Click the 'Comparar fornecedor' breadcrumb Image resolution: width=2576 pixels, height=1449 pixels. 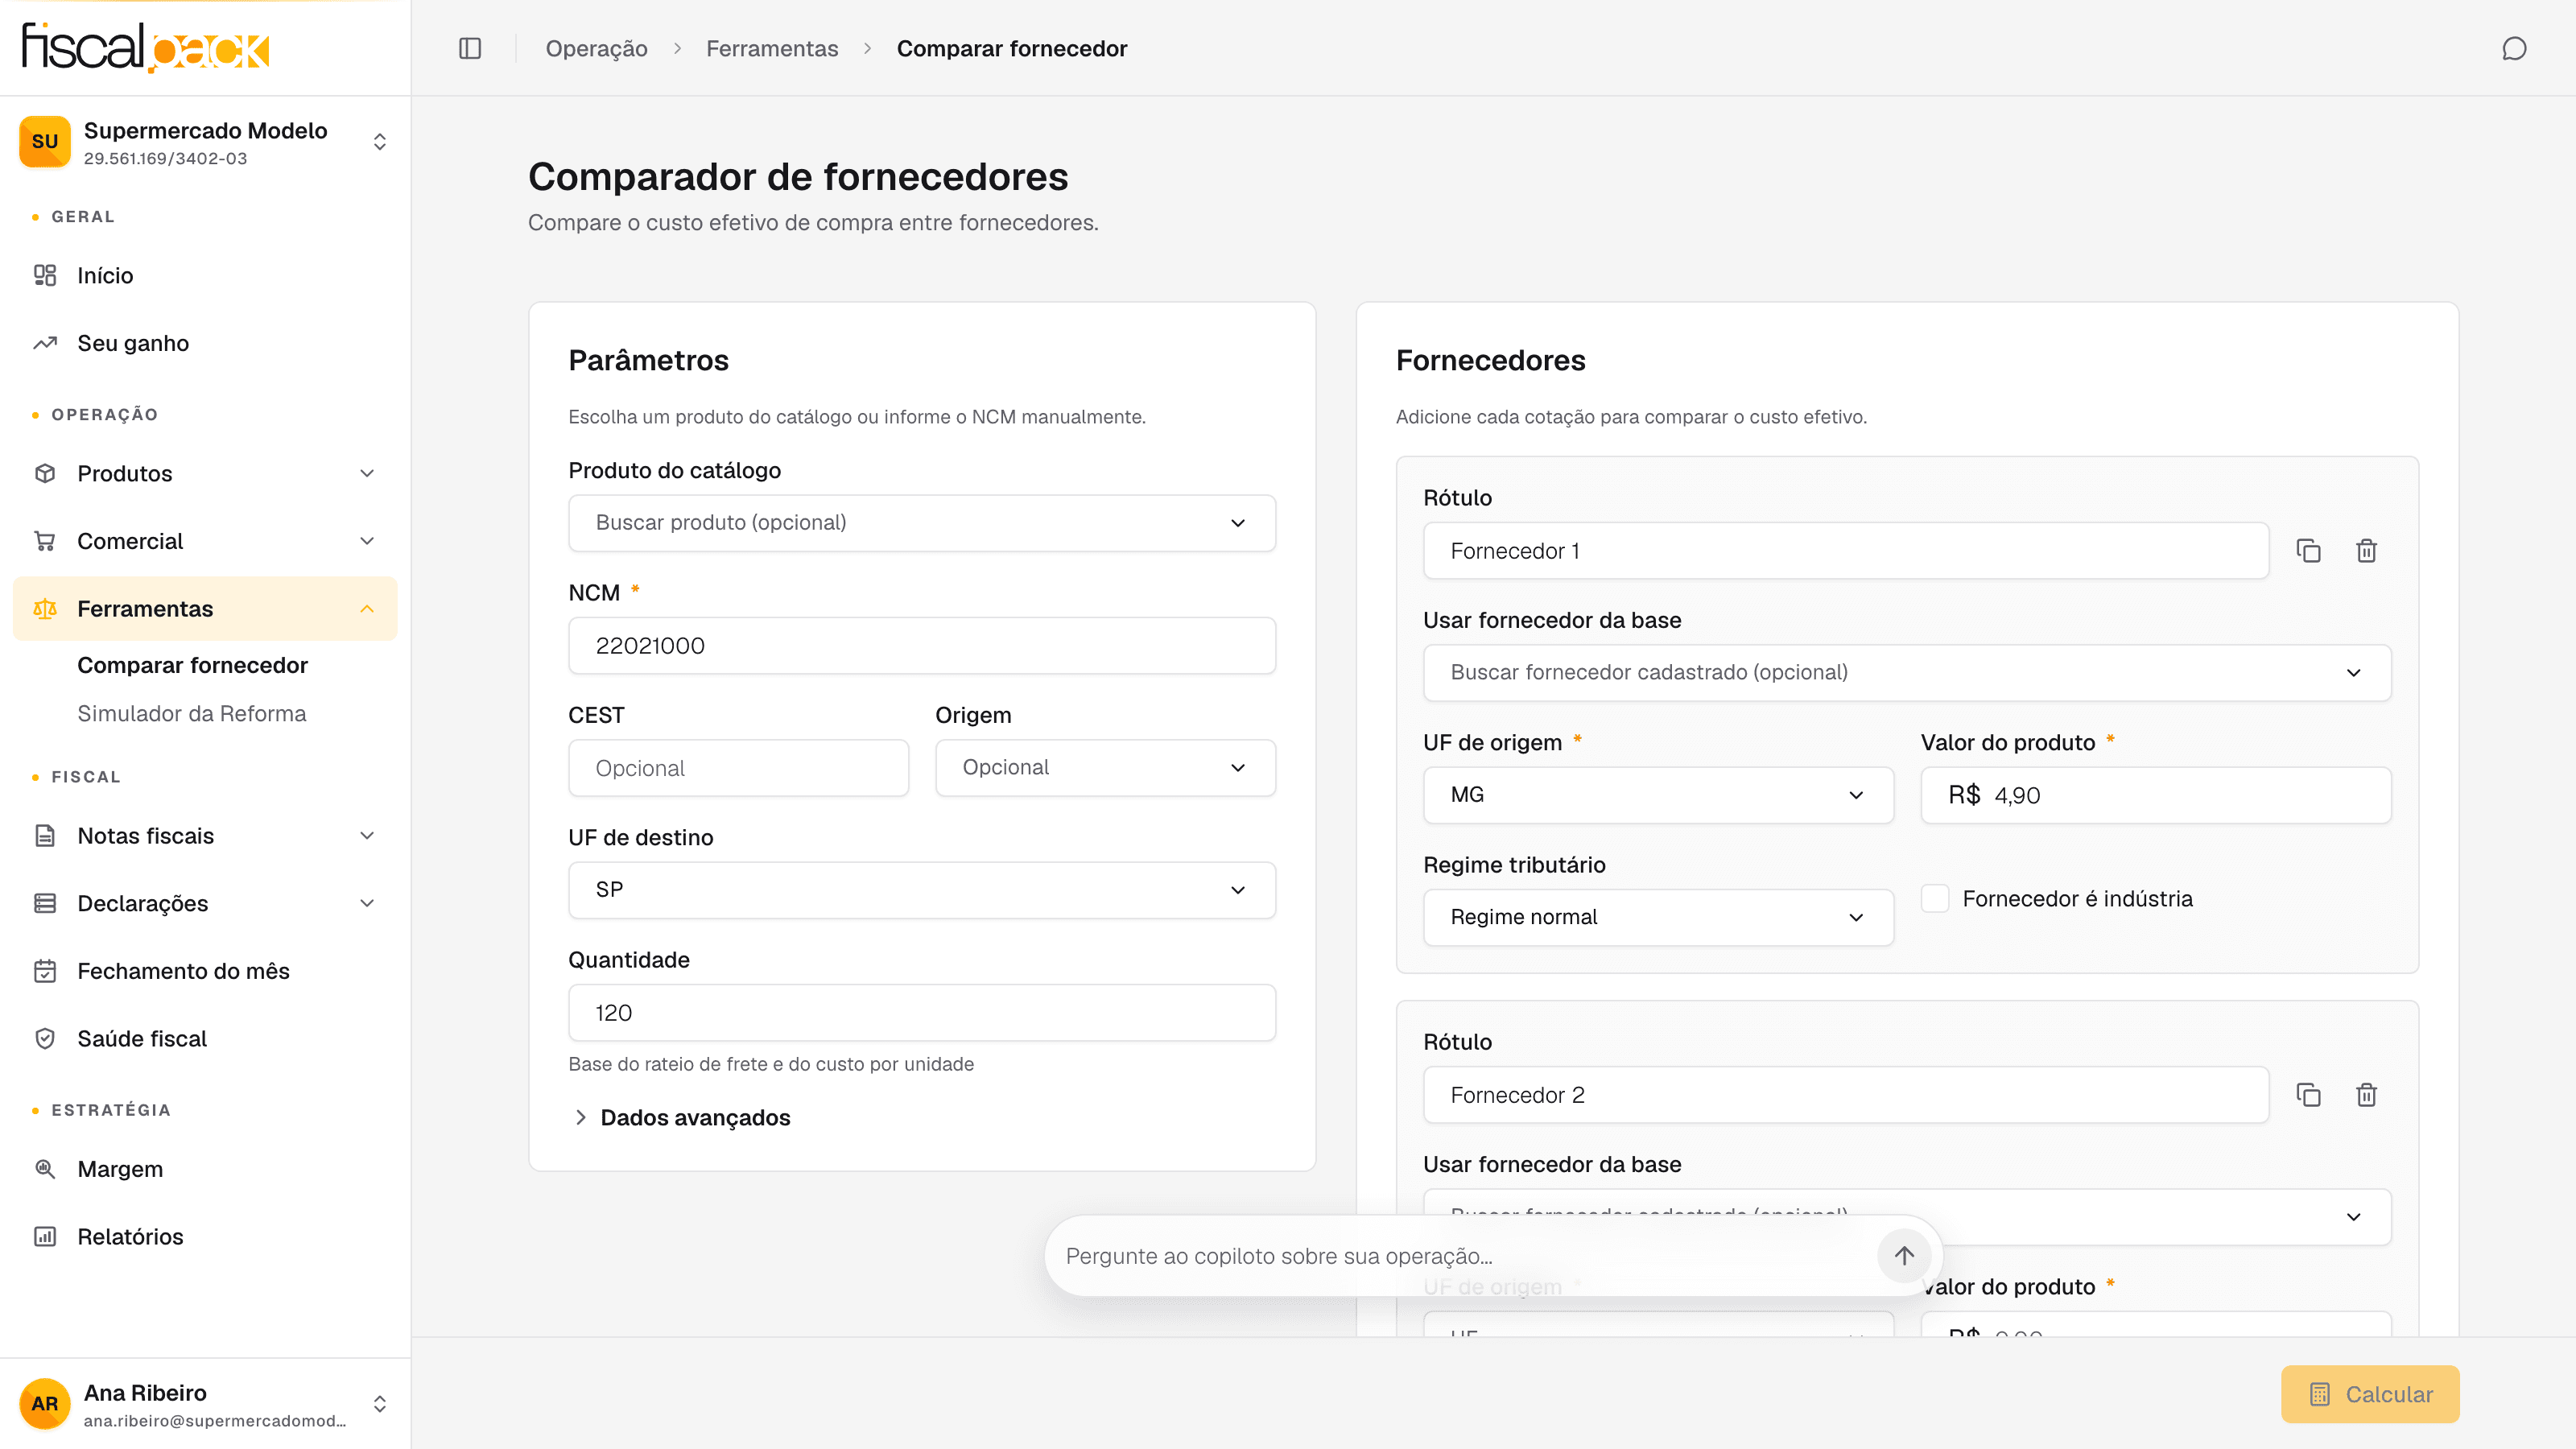point(1012,48)
